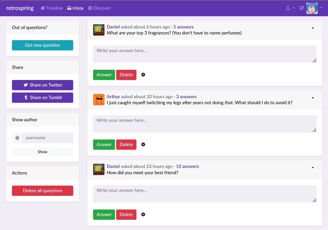328x230 pixels.
Task: Open the Discover tab
Action: (99, 8)
